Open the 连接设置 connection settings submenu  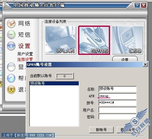(25, 59)
